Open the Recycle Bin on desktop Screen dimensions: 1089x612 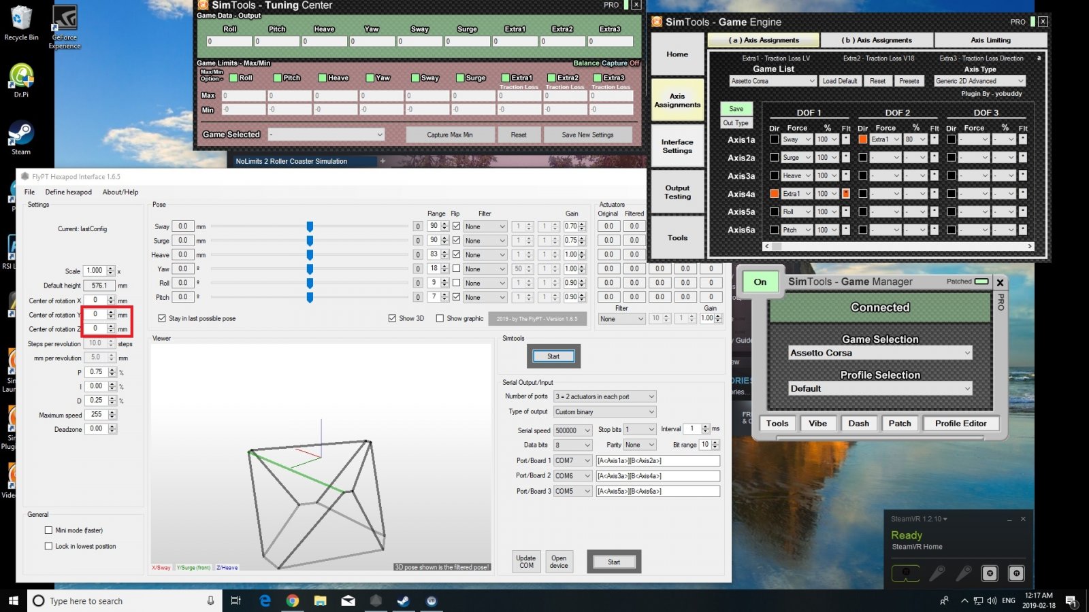21,20
